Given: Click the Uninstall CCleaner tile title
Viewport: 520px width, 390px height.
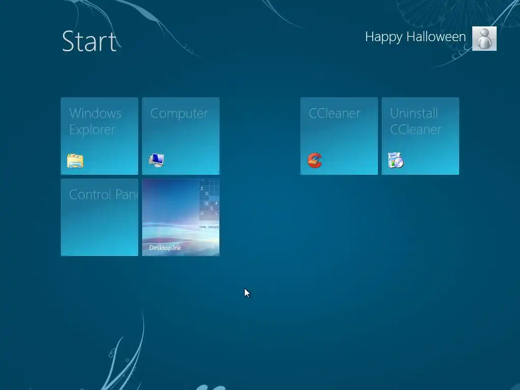Looking at the screenshot, I should coord(415,121).
